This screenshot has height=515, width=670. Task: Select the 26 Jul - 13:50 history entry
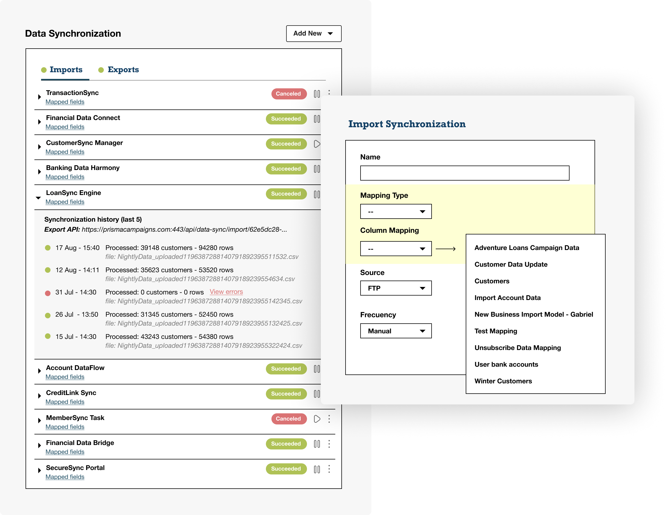click(174, 319)
